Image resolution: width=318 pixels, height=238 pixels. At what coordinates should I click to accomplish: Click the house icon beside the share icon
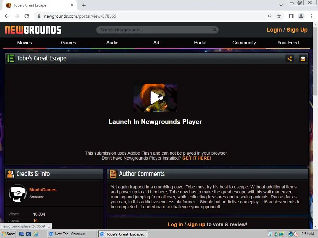pos(303,59)
